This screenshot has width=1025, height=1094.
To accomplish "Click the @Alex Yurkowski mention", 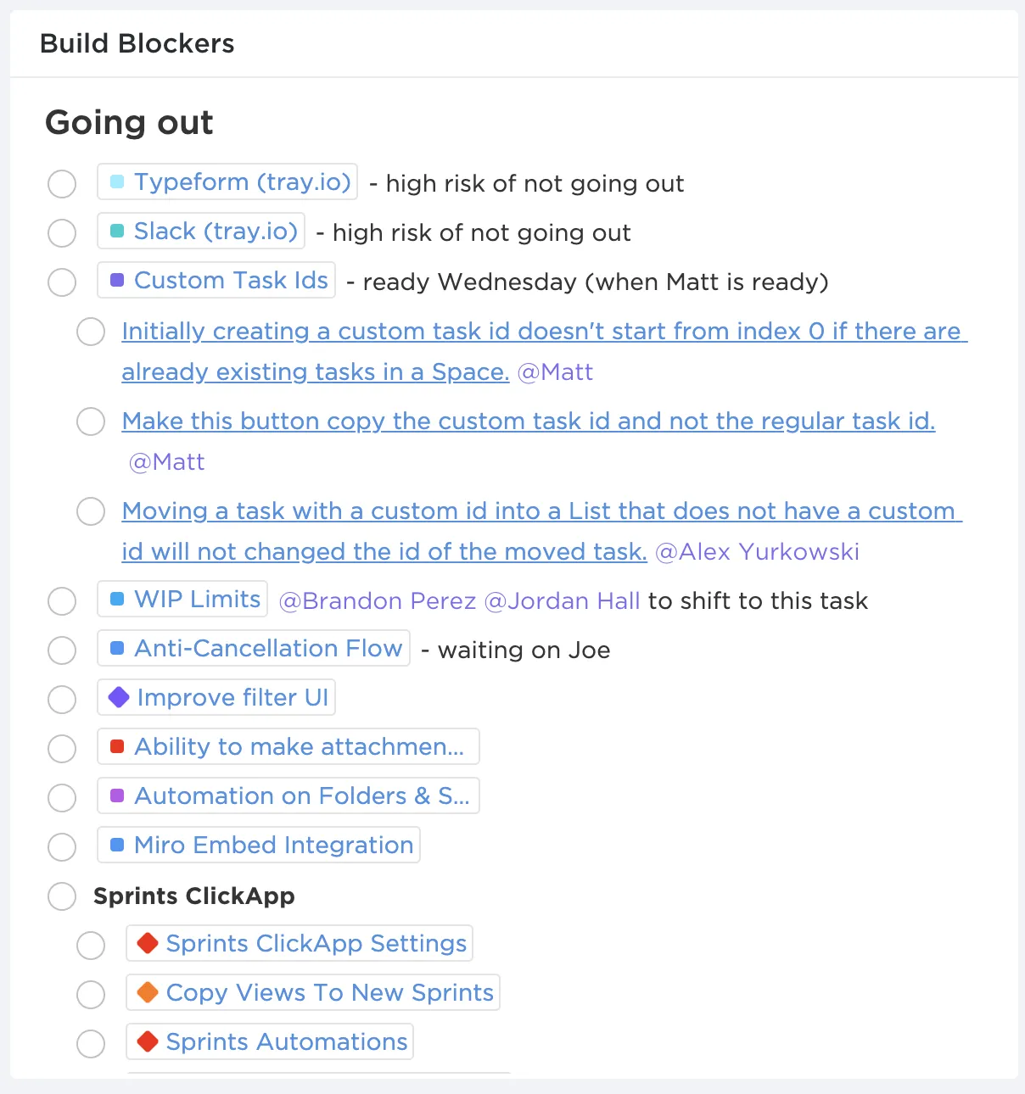I will (x=758, y=552).
